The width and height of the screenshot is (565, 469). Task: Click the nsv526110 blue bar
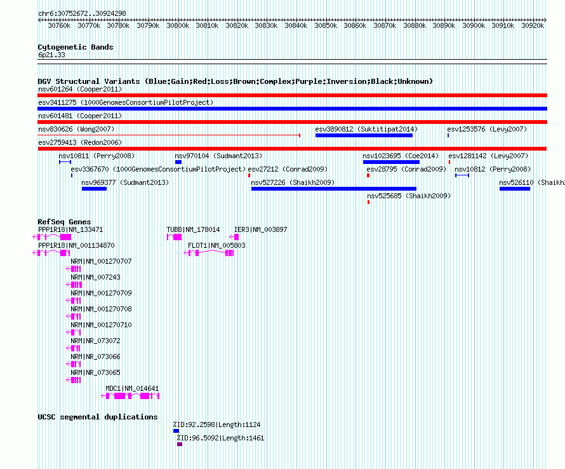tap(515, 189)
